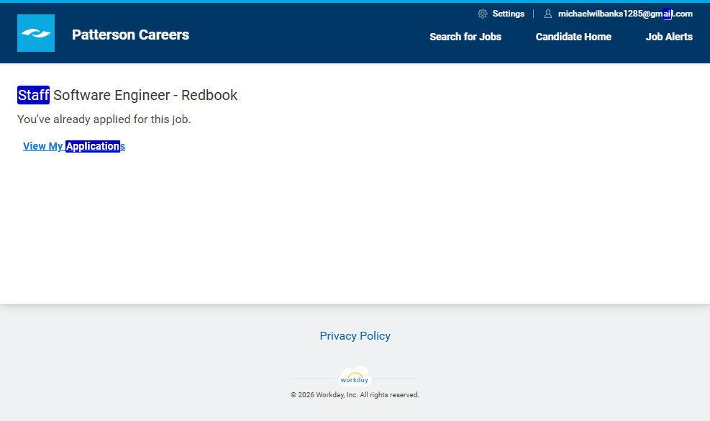Open the michaelwilbanks1285@gmail.com account menu
Screen dimensions: 710x421
[x=624, y=14]
